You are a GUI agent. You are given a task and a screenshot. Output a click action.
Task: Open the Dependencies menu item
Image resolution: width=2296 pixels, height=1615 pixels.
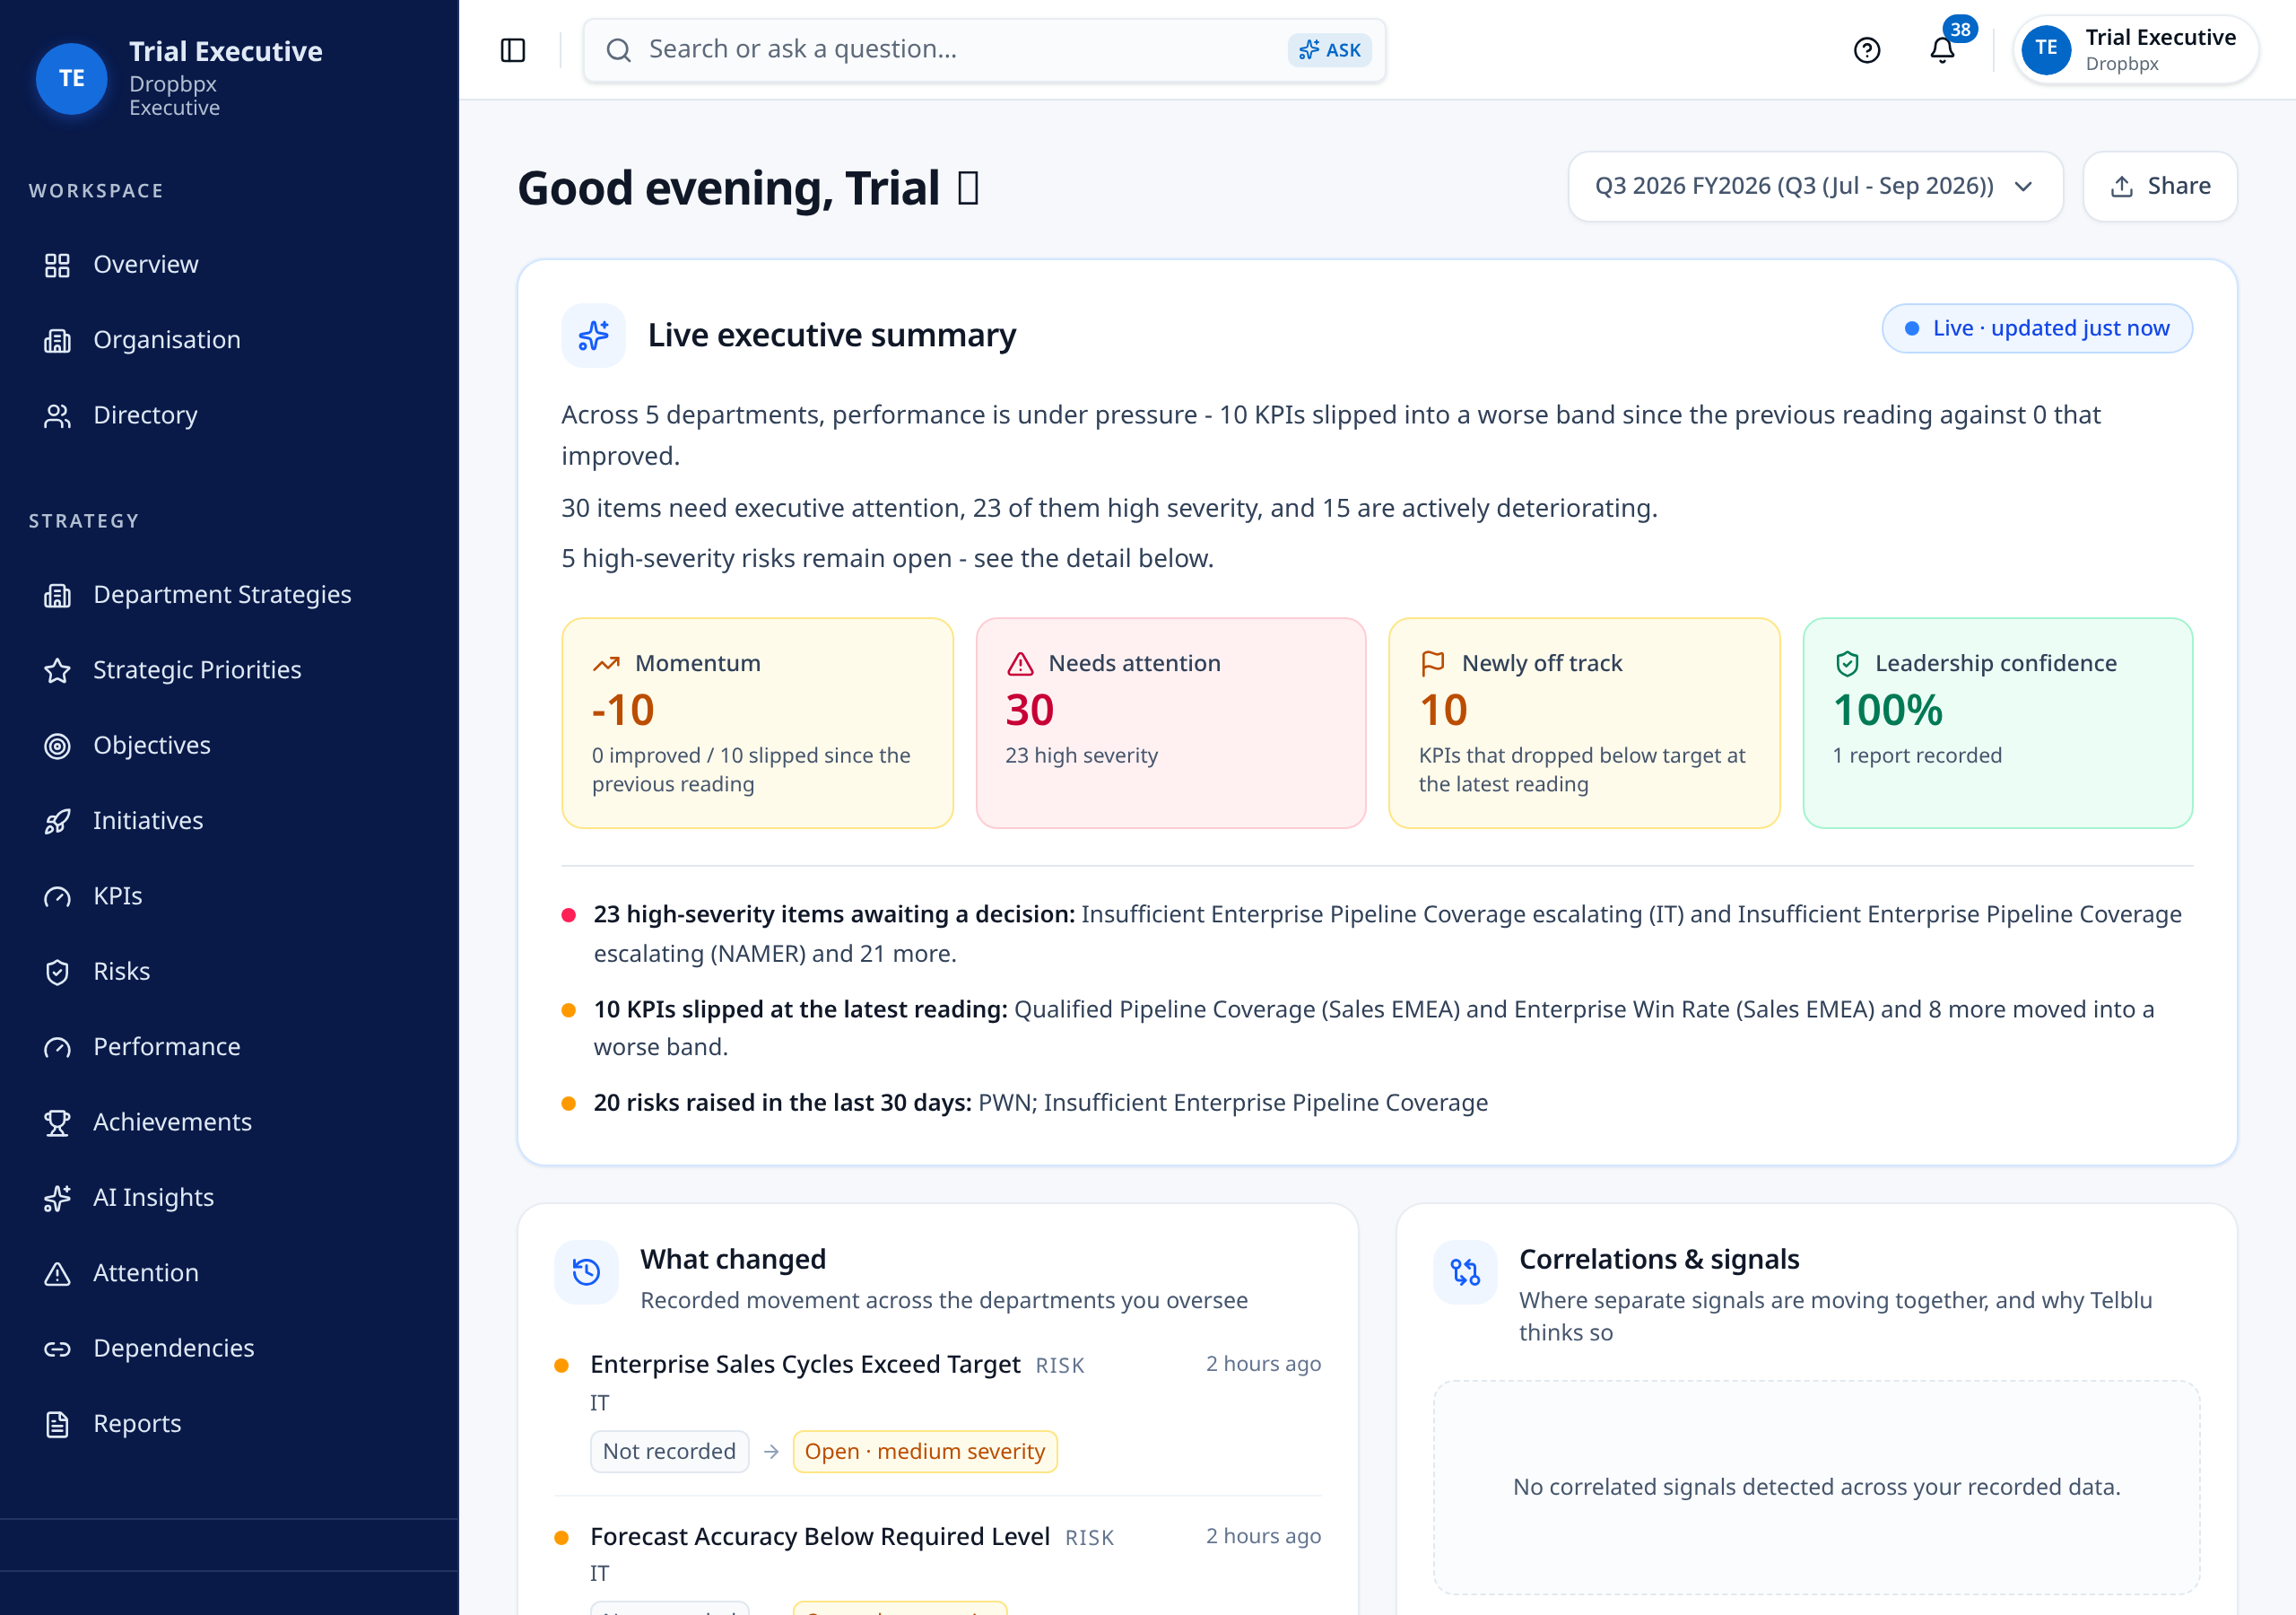tap(229, 1349)
